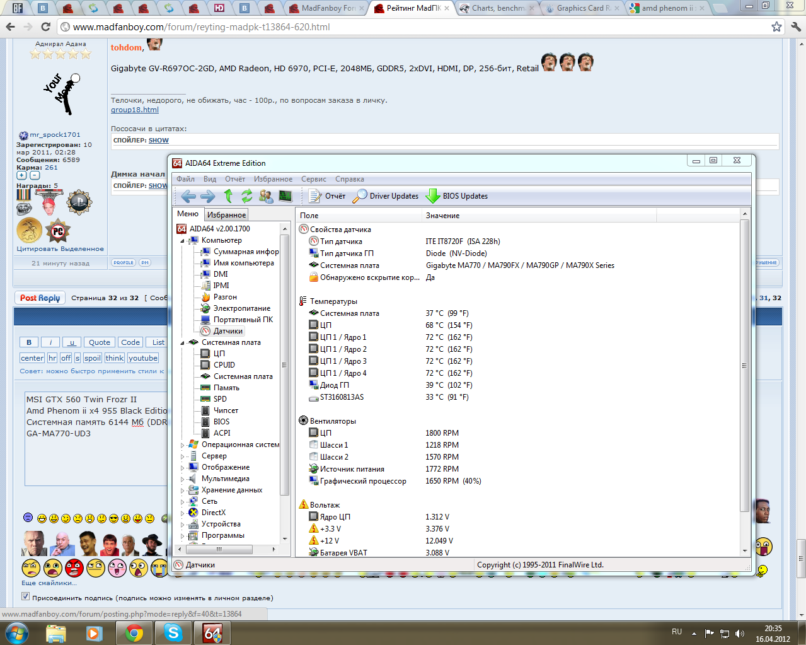806x645 pixels.
Task: Click the Поле column header
Action: (359, 216)
